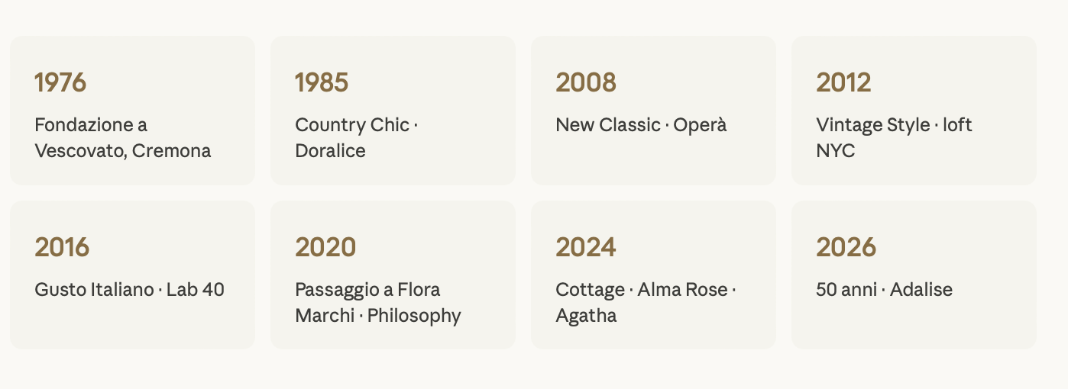Select the 2020 year heading
Viewport: 1068px width, 389px height.
[325, 247]
